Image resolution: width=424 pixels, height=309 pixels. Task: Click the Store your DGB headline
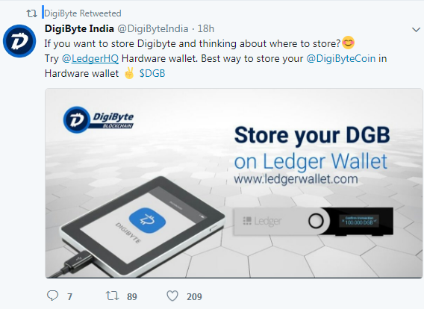point(312,135)
